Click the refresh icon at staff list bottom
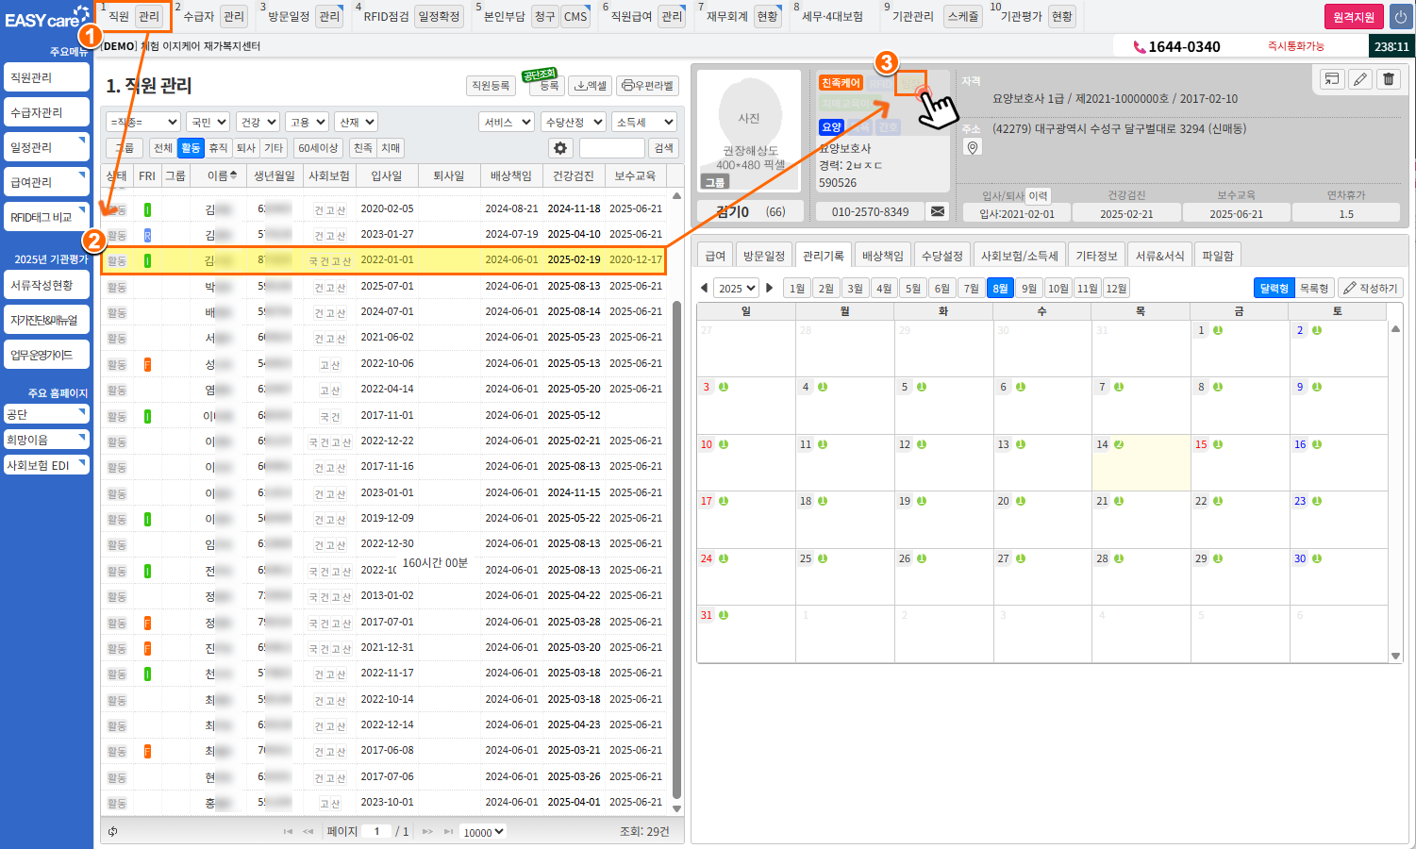This screenshot has height=849, width=1416. pos(113,831)
